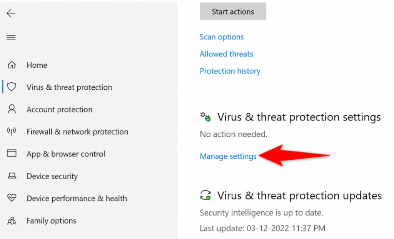
Task: Click the Device performance heart icon
Action: pyautogui.click(x=12, y=198)
